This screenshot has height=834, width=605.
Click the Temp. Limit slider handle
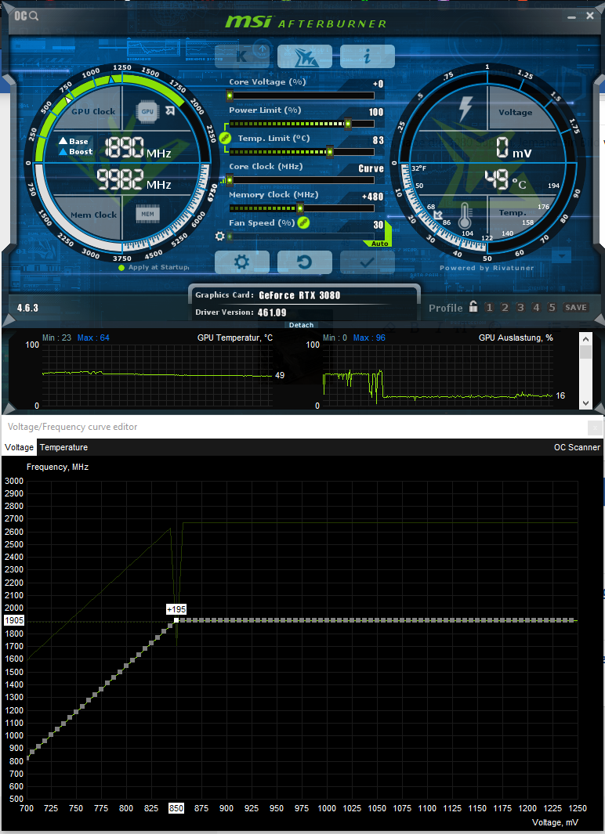pos(329,152)
